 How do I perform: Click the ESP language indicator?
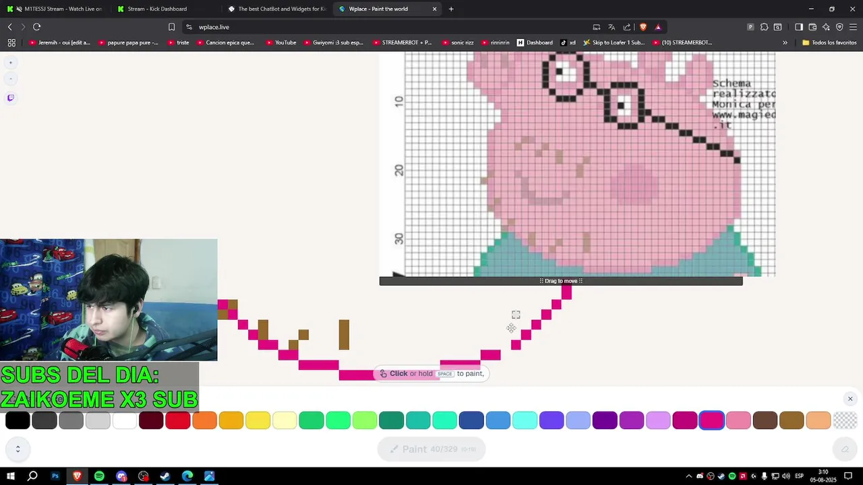[x=799, y=476]
